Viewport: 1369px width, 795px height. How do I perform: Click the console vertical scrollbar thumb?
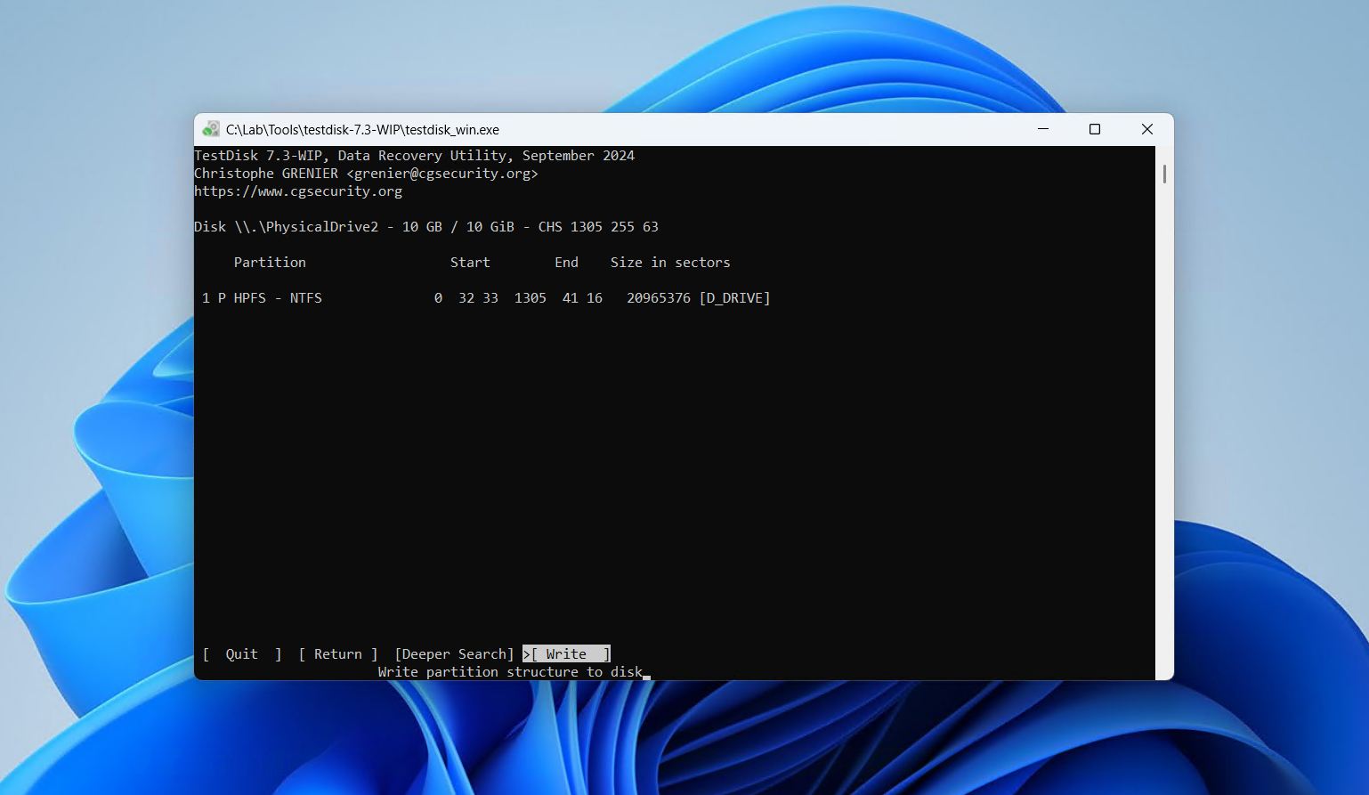point(1164,174)
